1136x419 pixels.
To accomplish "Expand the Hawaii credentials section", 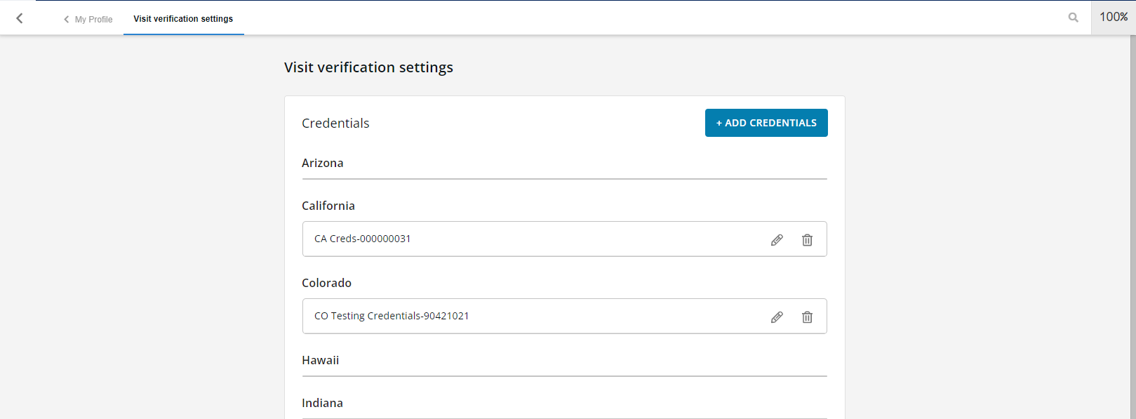I will [320, 360].
